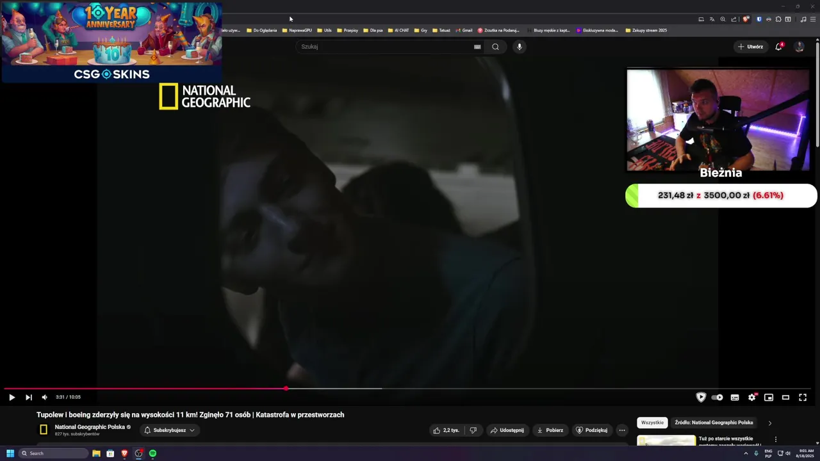Viewport: 820px width, 461px height.
Task: Open the AI CHAT bookmark folder
Action: tap(398, 30)
